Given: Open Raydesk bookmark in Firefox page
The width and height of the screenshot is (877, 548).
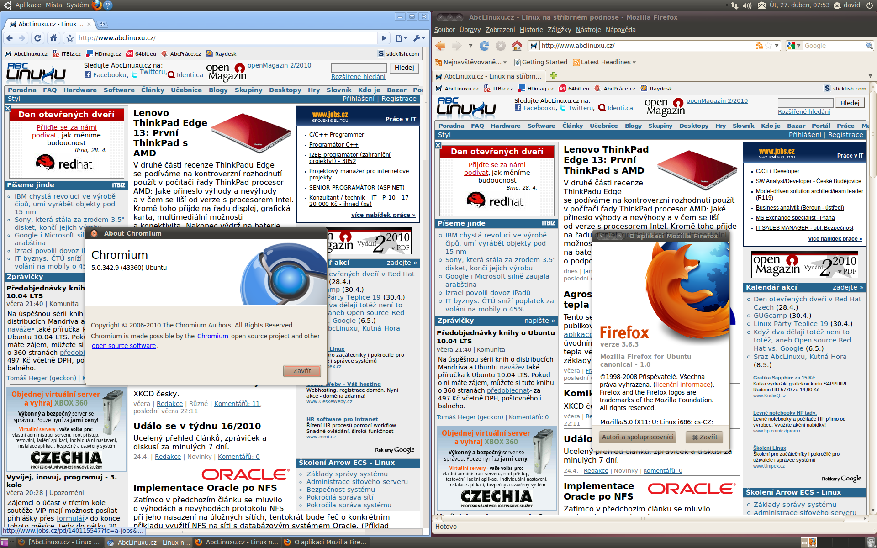Looking at the screenshot, I should click(656, 89).
